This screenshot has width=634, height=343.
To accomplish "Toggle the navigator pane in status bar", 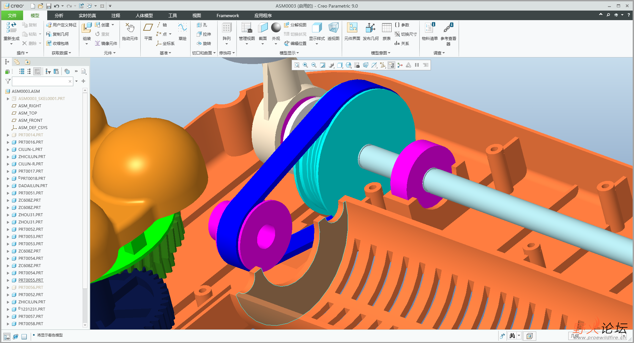I will click(x=7, y=337).
